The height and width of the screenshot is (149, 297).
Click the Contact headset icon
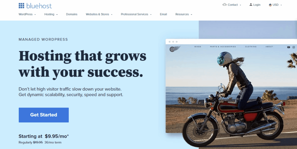coord(224,5)
